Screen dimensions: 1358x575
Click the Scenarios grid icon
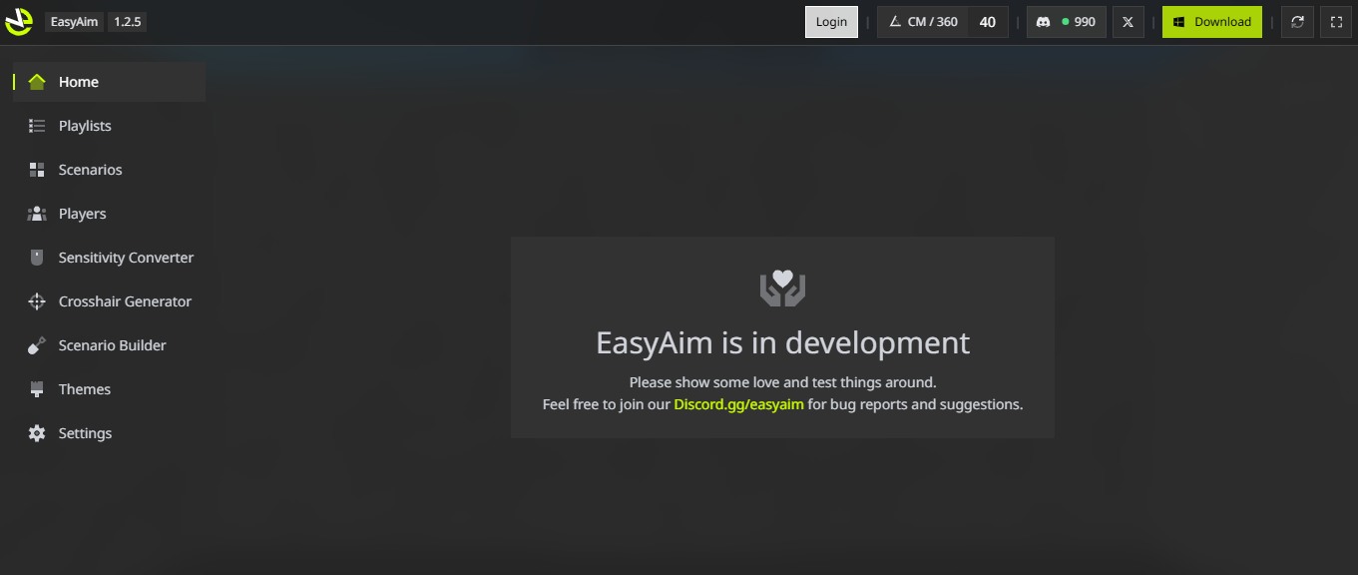(37, 170)
